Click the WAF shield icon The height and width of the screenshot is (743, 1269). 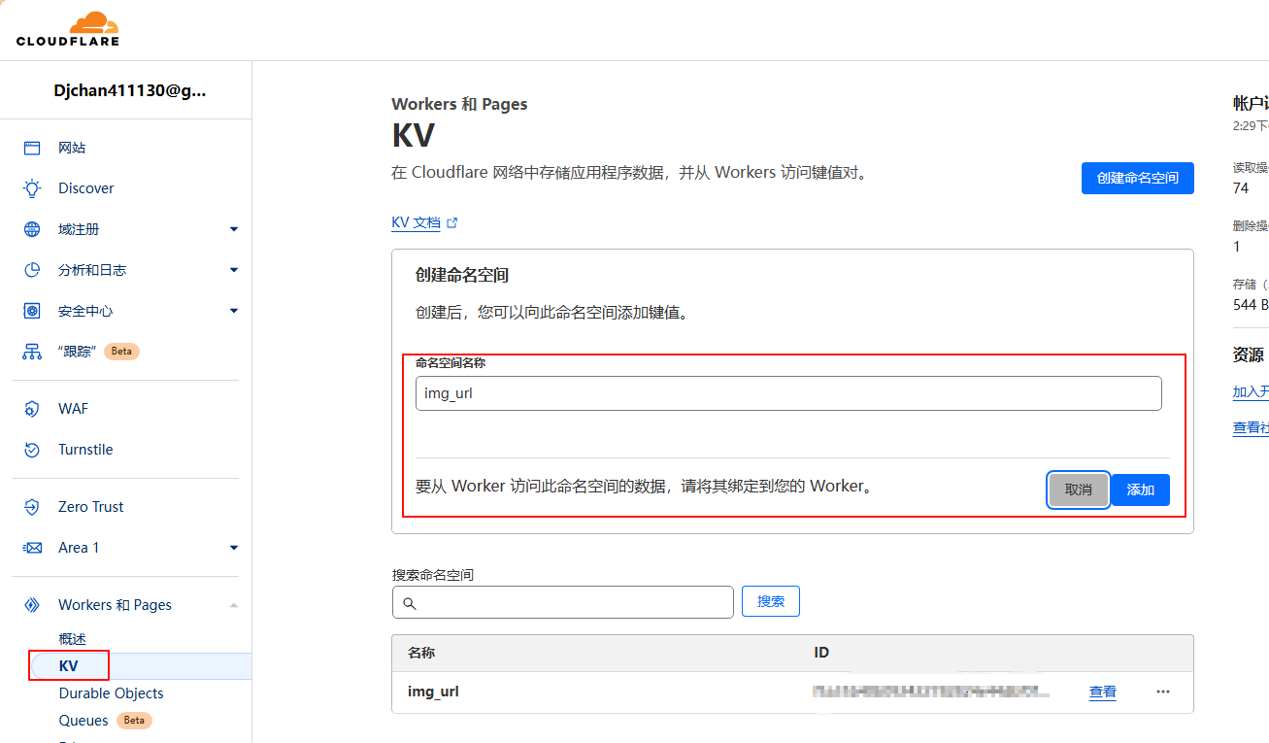pyautogui.click(x=32, y=409)
